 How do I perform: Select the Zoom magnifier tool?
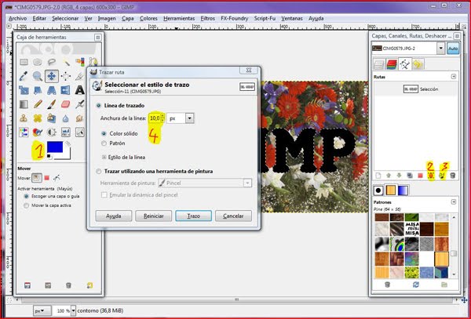click(x=38, y=76)
